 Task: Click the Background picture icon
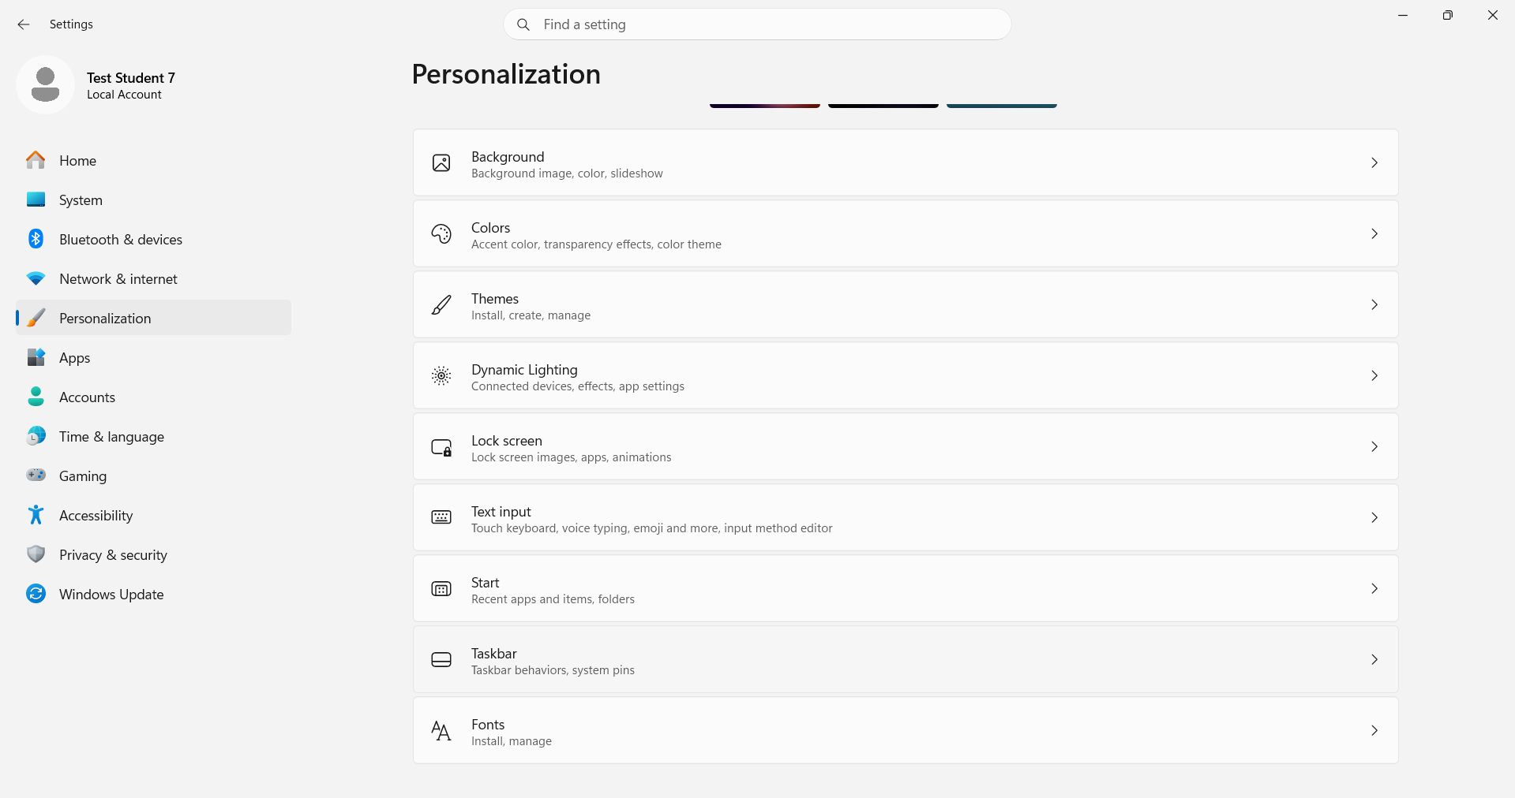click(x=441, y=163)
